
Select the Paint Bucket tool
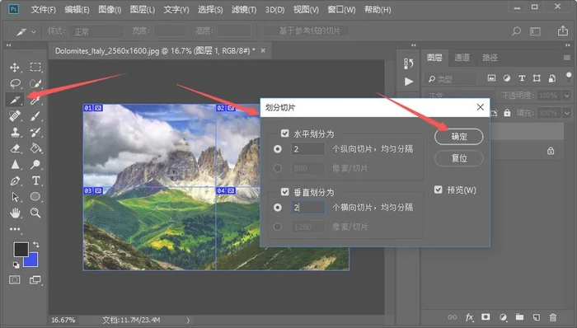pyautogui.click(x=35, y=148)
